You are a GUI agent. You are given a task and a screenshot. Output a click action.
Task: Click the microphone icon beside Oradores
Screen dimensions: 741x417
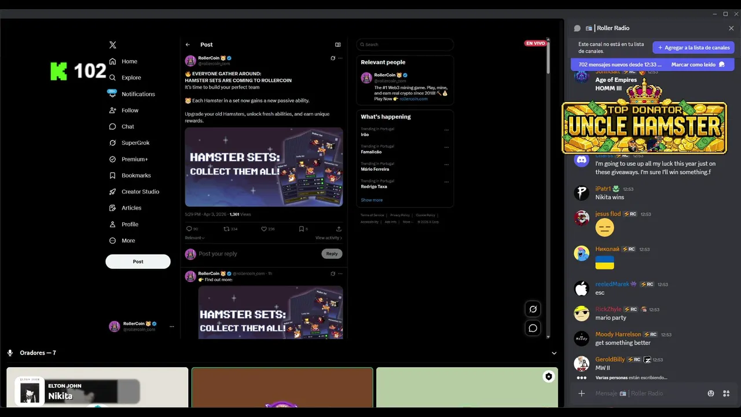coord(10,353)
